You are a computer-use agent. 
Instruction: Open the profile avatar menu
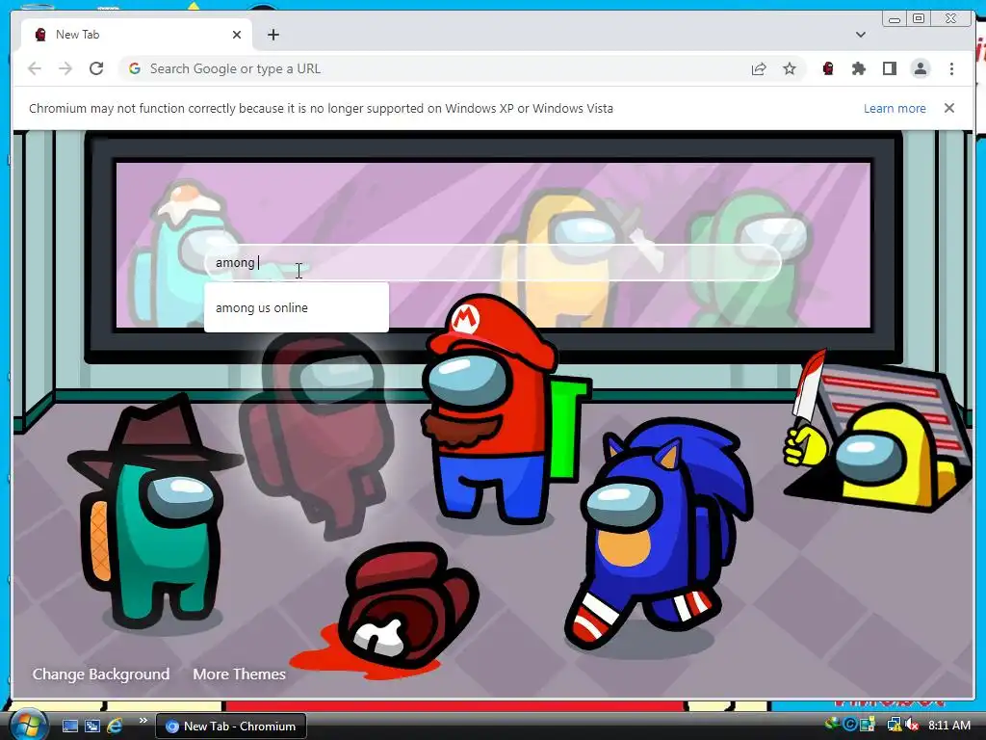coord(920,68)
